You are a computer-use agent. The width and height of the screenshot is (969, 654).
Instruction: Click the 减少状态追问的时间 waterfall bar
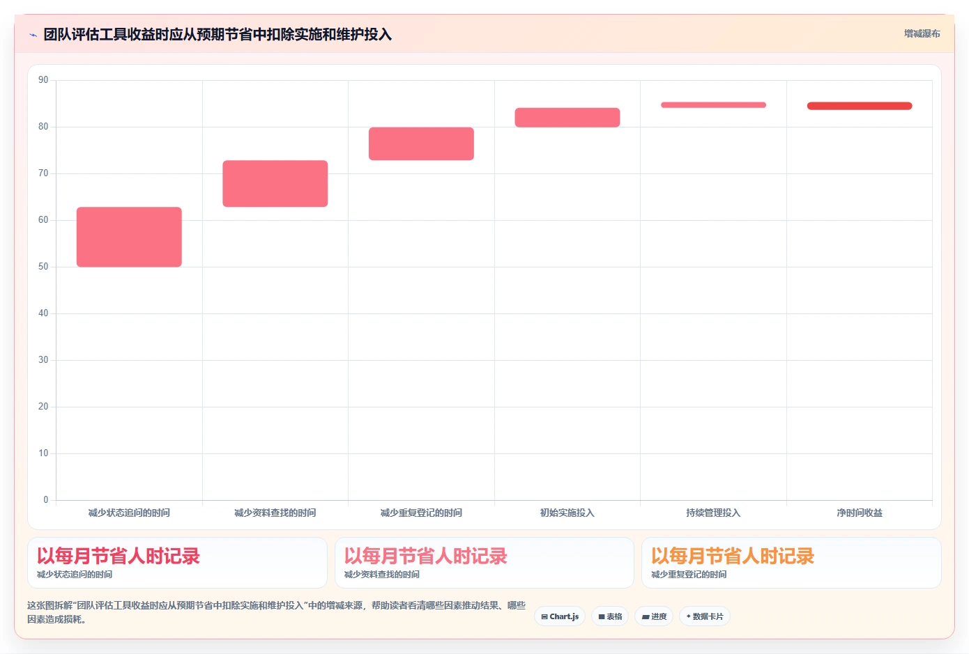129,237
